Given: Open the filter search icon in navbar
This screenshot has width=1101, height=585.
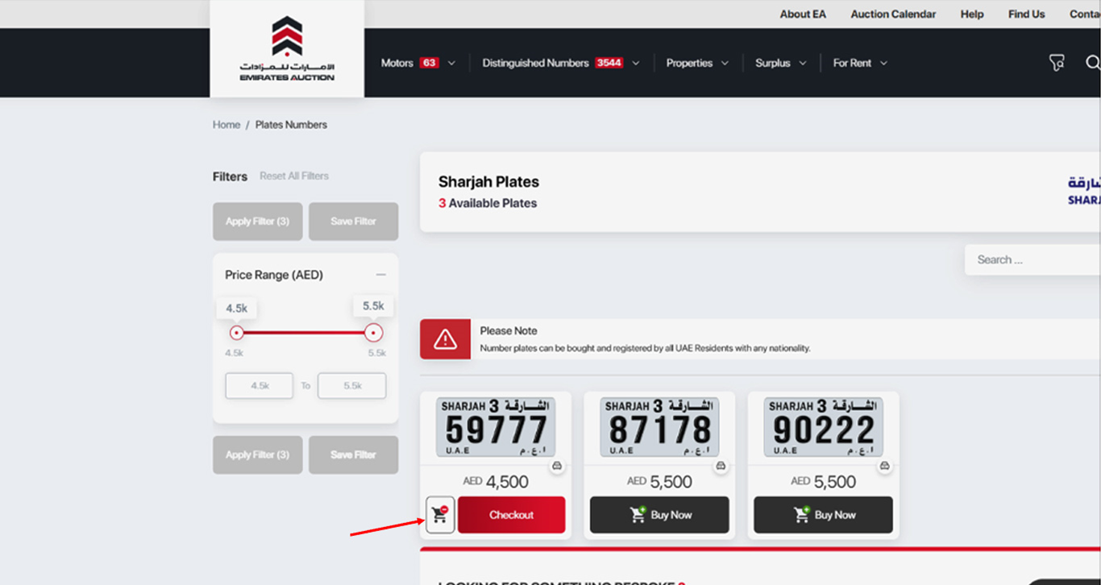Looking at the screenshot, I should coord(1057,62).
